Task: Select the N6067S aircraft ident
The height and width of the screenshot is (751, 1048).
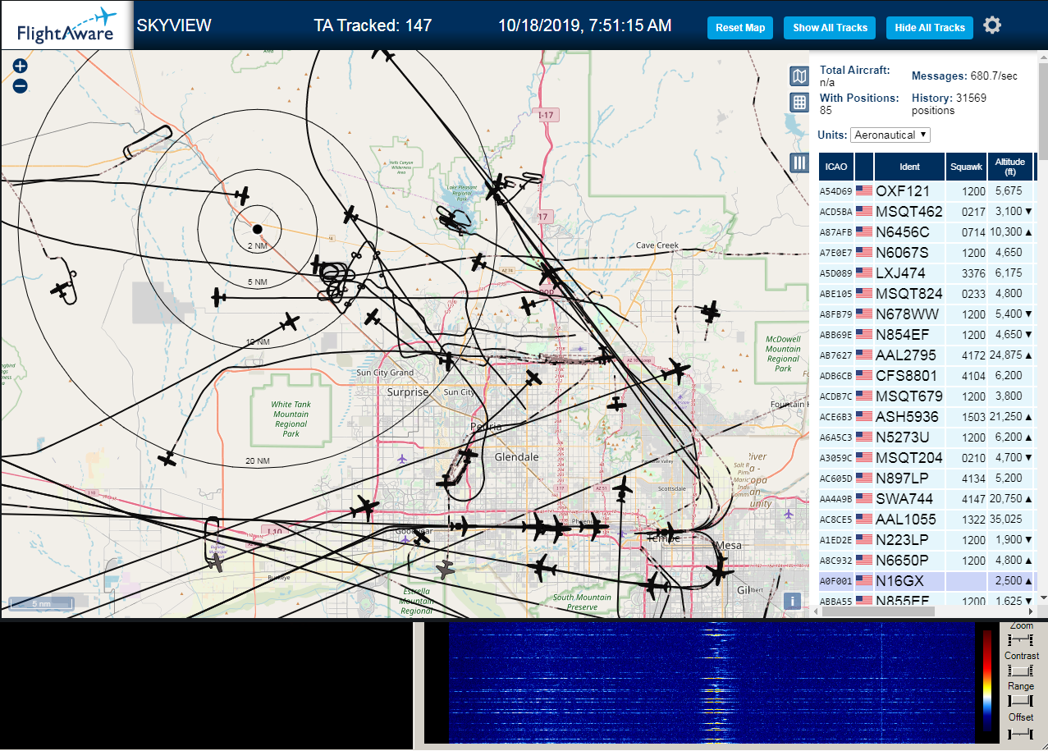Action: tap(902, 252)
